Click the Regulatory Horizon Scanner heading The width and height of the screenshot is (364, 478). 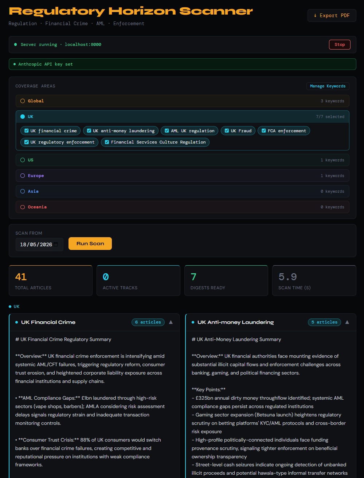(x=131, y=11)
